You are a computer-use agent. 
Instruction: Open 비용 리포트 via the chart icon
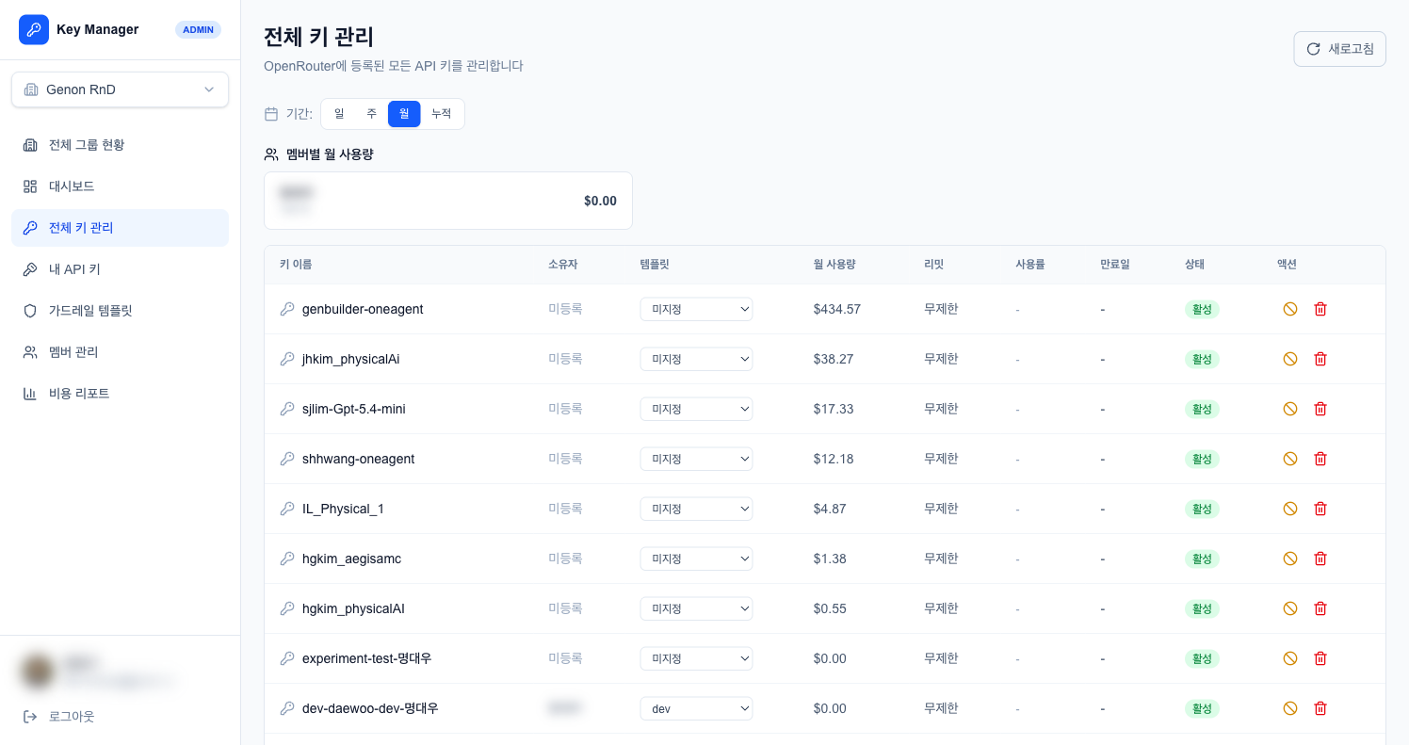pyautogui.click(x=28, y=393)
